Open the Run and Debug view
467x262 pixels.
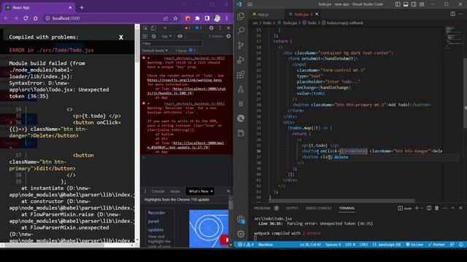[241, 60]
